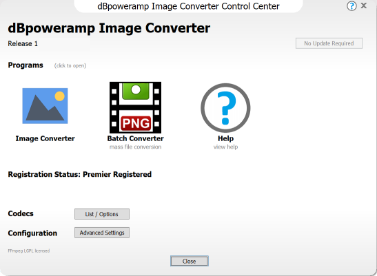
Task: Select the Batch Converter text label
Action: 135,138
